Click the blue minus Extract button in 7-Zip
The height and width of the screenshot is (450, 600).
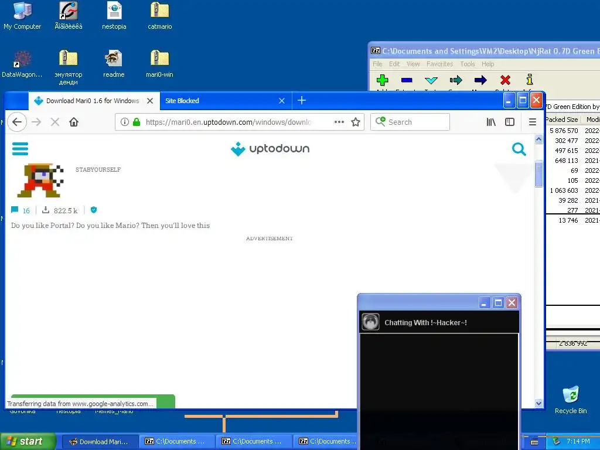point(407,80)
